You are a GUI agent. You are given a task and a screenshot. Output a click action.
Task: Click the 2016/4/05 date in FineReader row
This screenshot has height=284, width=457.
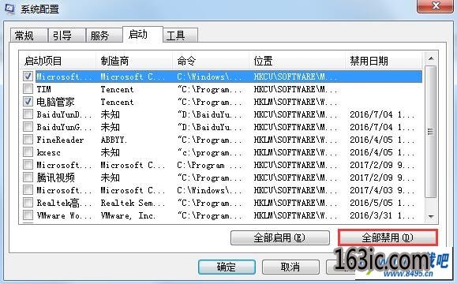[382, 140]
